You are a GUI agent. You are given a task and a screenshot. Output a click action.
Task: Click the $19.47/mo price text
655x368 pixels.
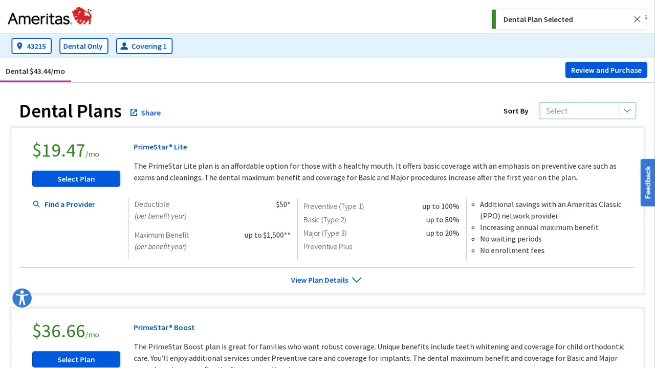click(65, 150)
